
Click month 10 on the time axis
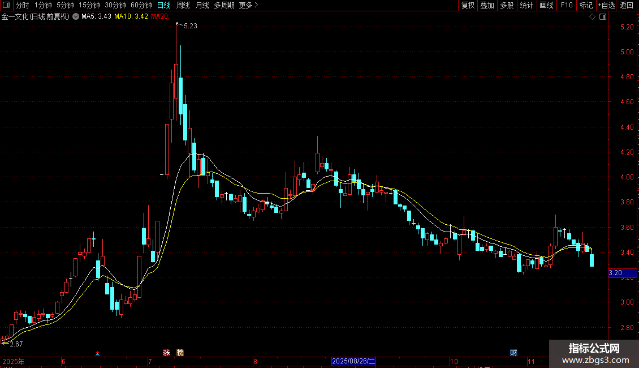454,361
